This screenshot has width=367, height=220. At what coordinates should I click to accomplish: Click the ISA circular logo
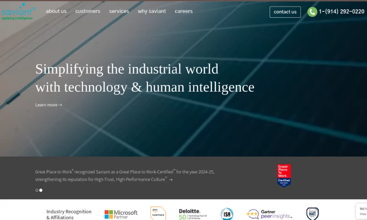pyautogui.click(x=227, y=214)
